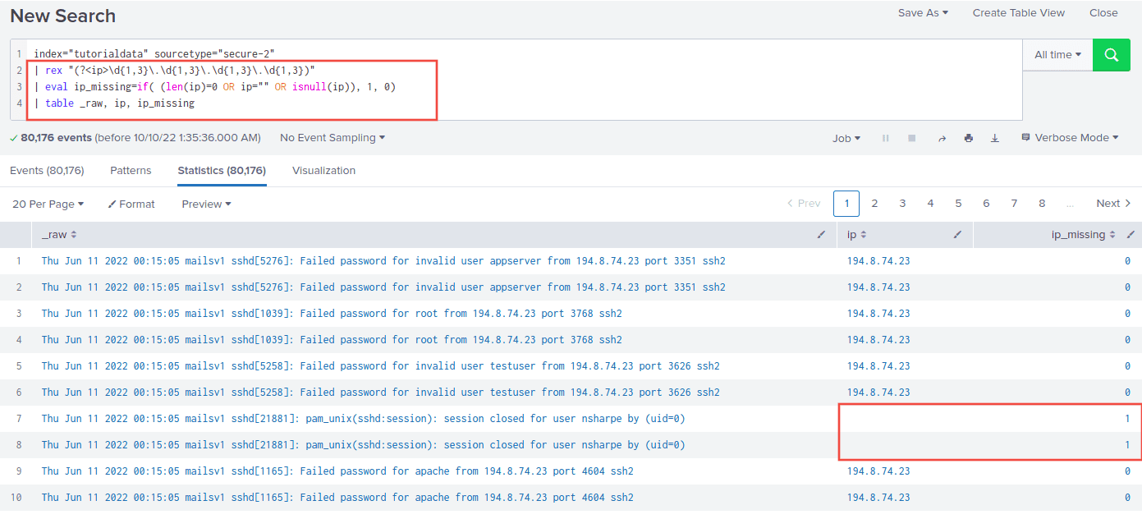
Task: Open the No Event Sampling dropdown
Action: pyautogui.click(x=332, y=137)
